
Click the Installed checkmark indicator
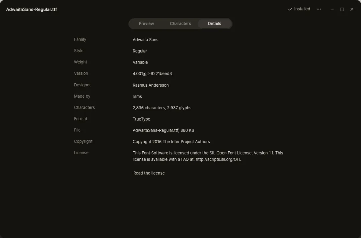click(x=299, y=9)
